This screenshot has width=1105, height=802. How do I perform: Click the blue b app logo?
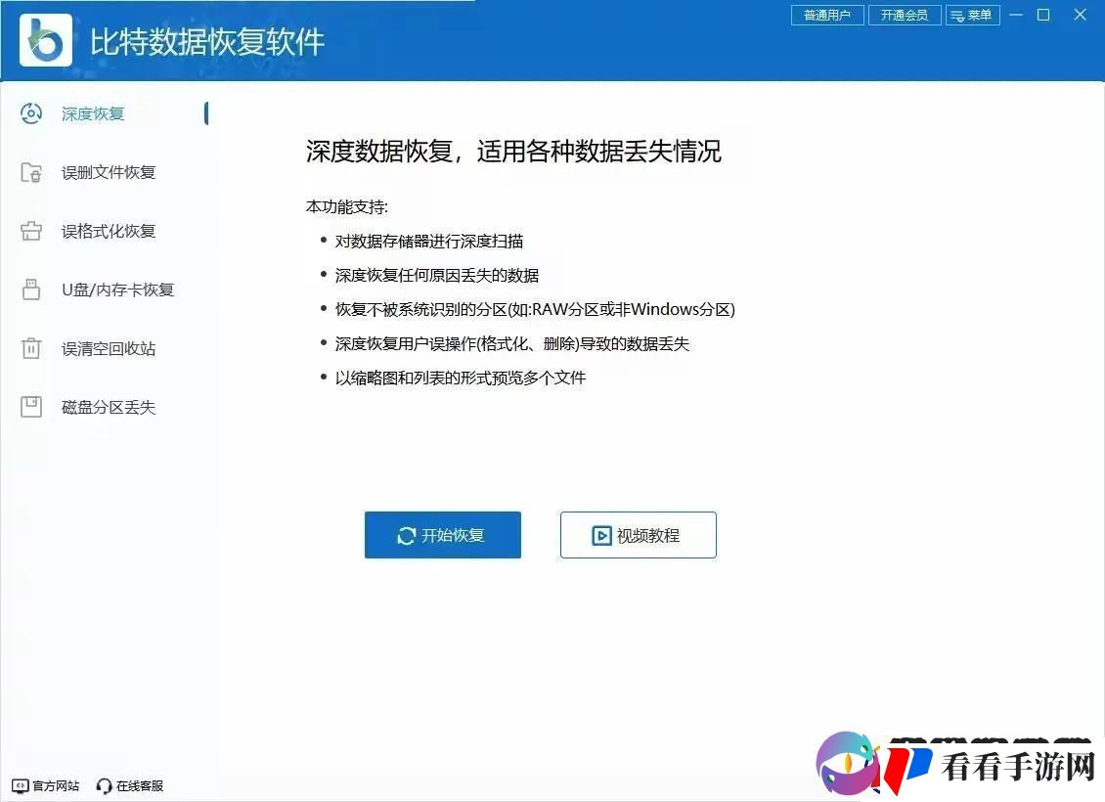click(46, 40)
